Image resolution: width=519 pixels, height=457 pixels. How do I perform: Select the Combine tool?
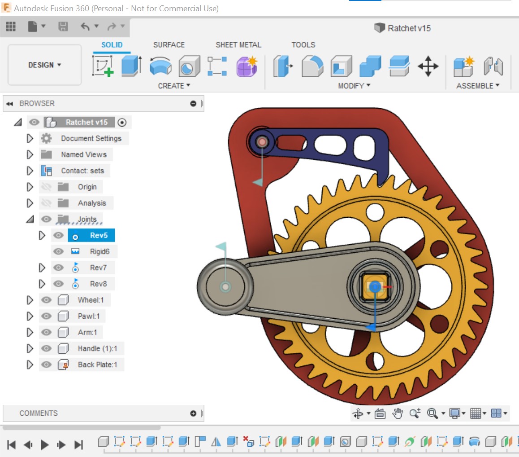pyautogui.click(x=370, y=66)
